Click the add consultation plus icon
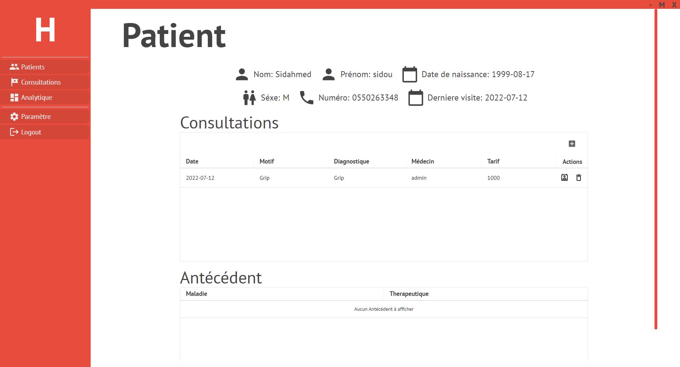This screenshot has height=367, width=680. click(x=572, y=144)
